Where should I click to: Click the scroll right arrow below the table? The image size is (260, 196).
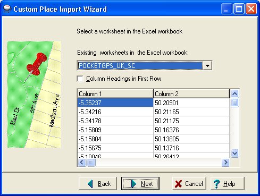[x=225, y=163]
